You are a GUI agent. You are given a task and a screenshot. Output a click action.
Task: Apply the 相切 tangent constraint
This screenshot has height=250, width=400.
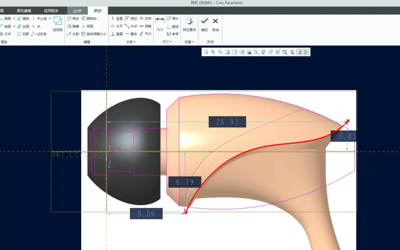[x=131, y=18]
